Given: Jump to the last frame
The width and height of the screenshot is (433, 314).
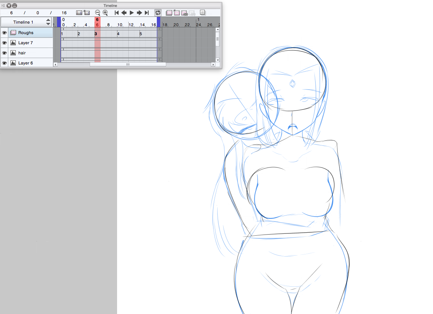Looking at the screenshot, I should (147, 13).
